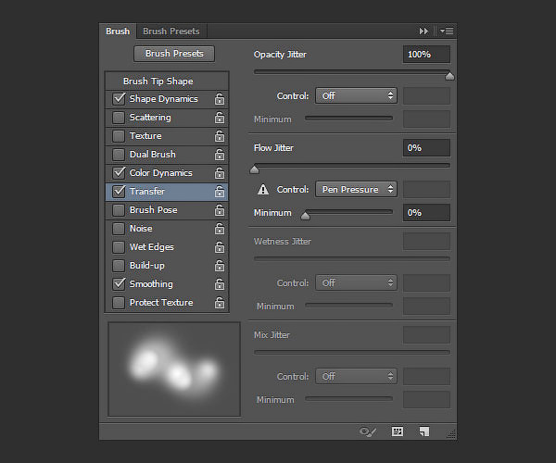The height and width of the screenshot is (463, 556).
Task: Enable the Build-up checkbox
Action: (x=119, y=266)
